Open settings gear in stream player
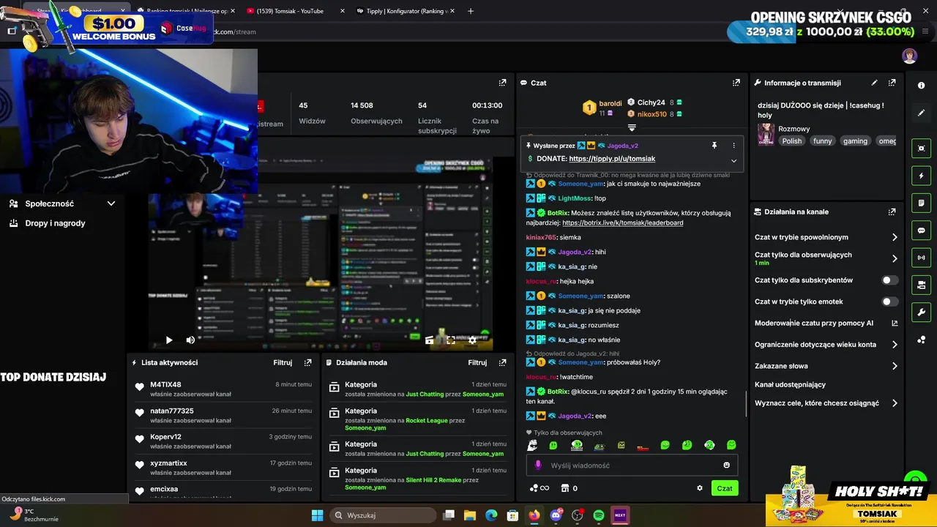 click(x=472, y=340)
